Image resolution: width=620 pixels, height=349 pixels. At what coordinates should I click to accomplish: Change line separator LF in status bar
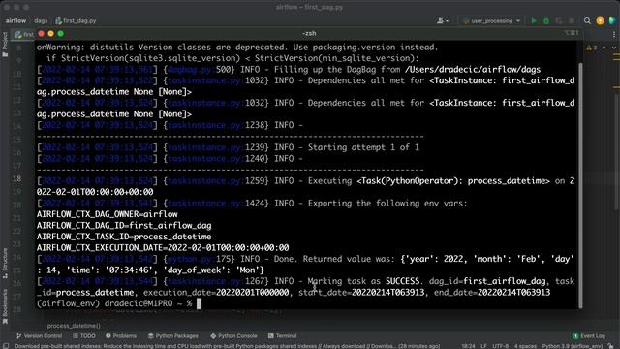[x=483, y=346]
